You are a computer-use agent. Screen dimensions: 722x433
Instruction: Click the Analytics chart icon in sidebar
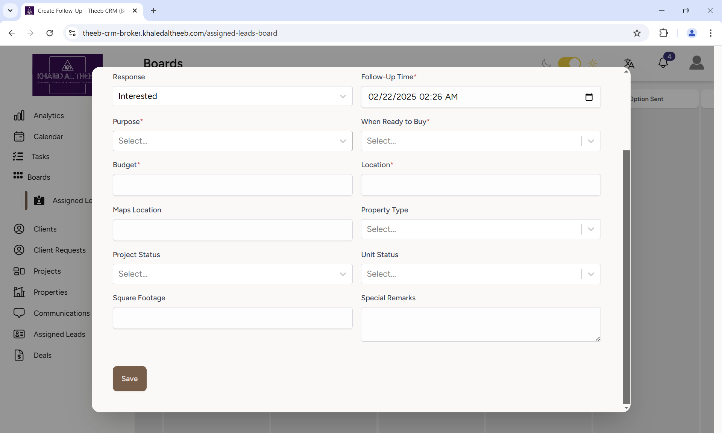[19, 115]
